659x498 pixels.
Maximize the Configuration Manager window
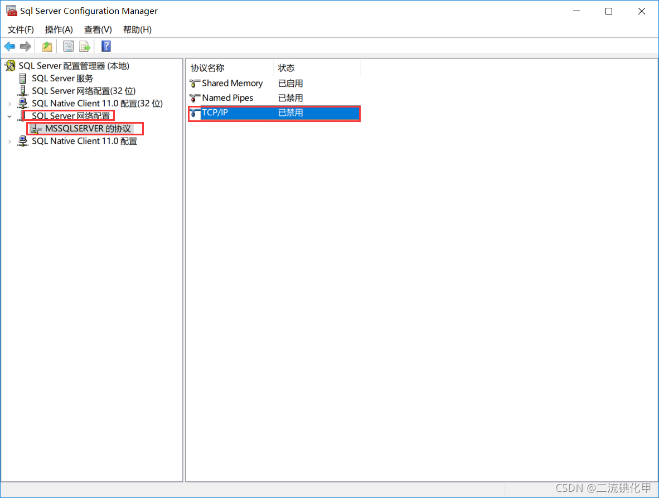coord(609,11)
